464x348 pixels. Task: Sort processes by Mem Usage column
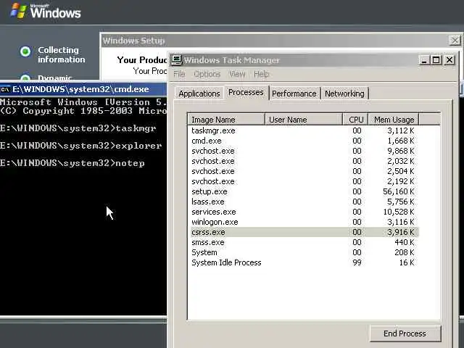394,120
